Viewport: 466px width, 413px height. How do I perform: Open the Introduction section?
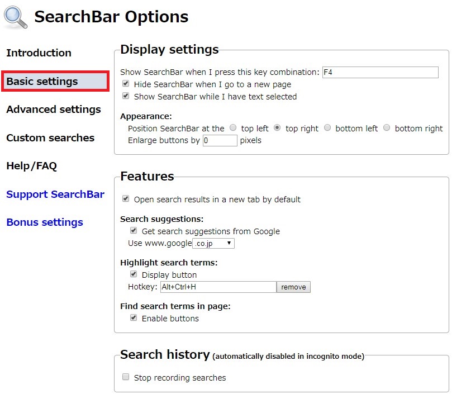tap(39, 53)
